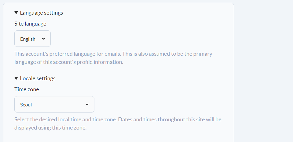Click the line ending with profile information
The height and width of the screenshot is (142, 293).
(68, 62)
